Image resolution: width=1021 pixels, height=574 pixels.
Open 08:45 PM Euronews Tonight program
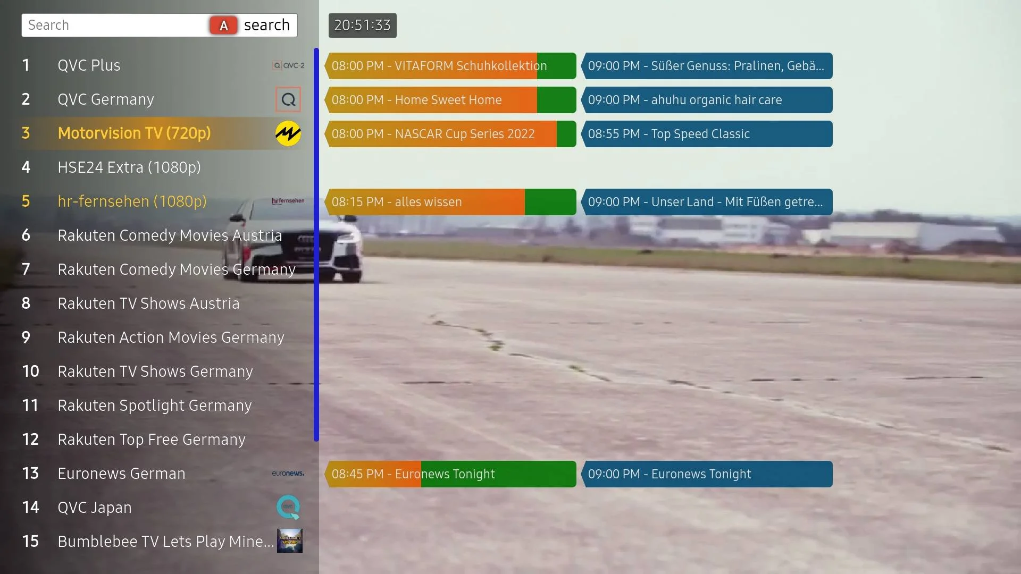click(x=450, y=474)
